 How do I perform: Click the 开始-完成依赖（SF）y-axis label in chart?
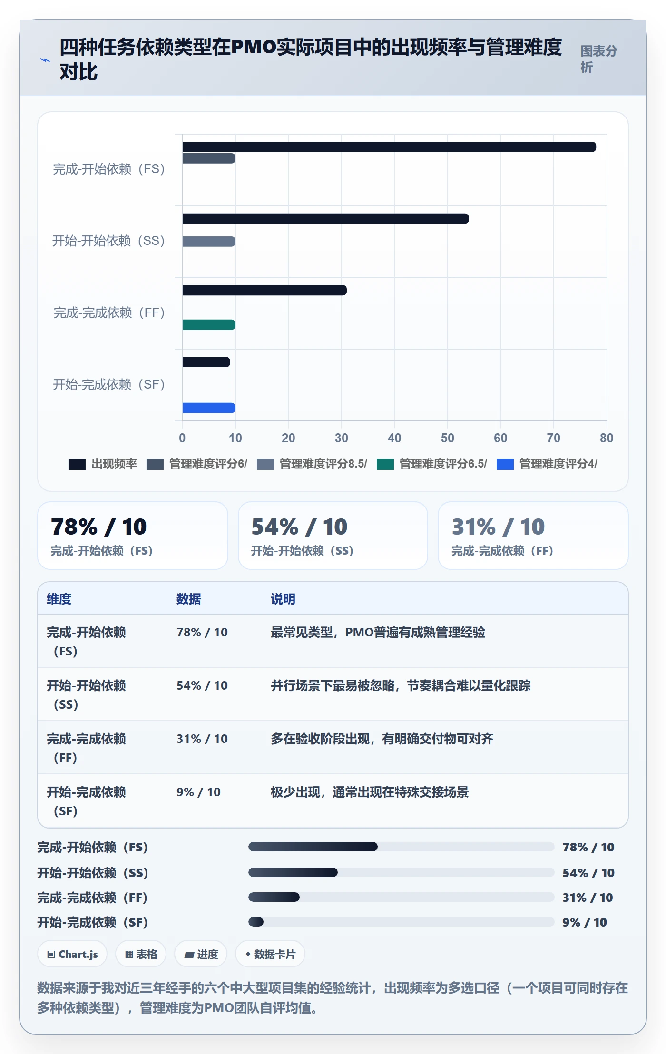tap(109, 384)
